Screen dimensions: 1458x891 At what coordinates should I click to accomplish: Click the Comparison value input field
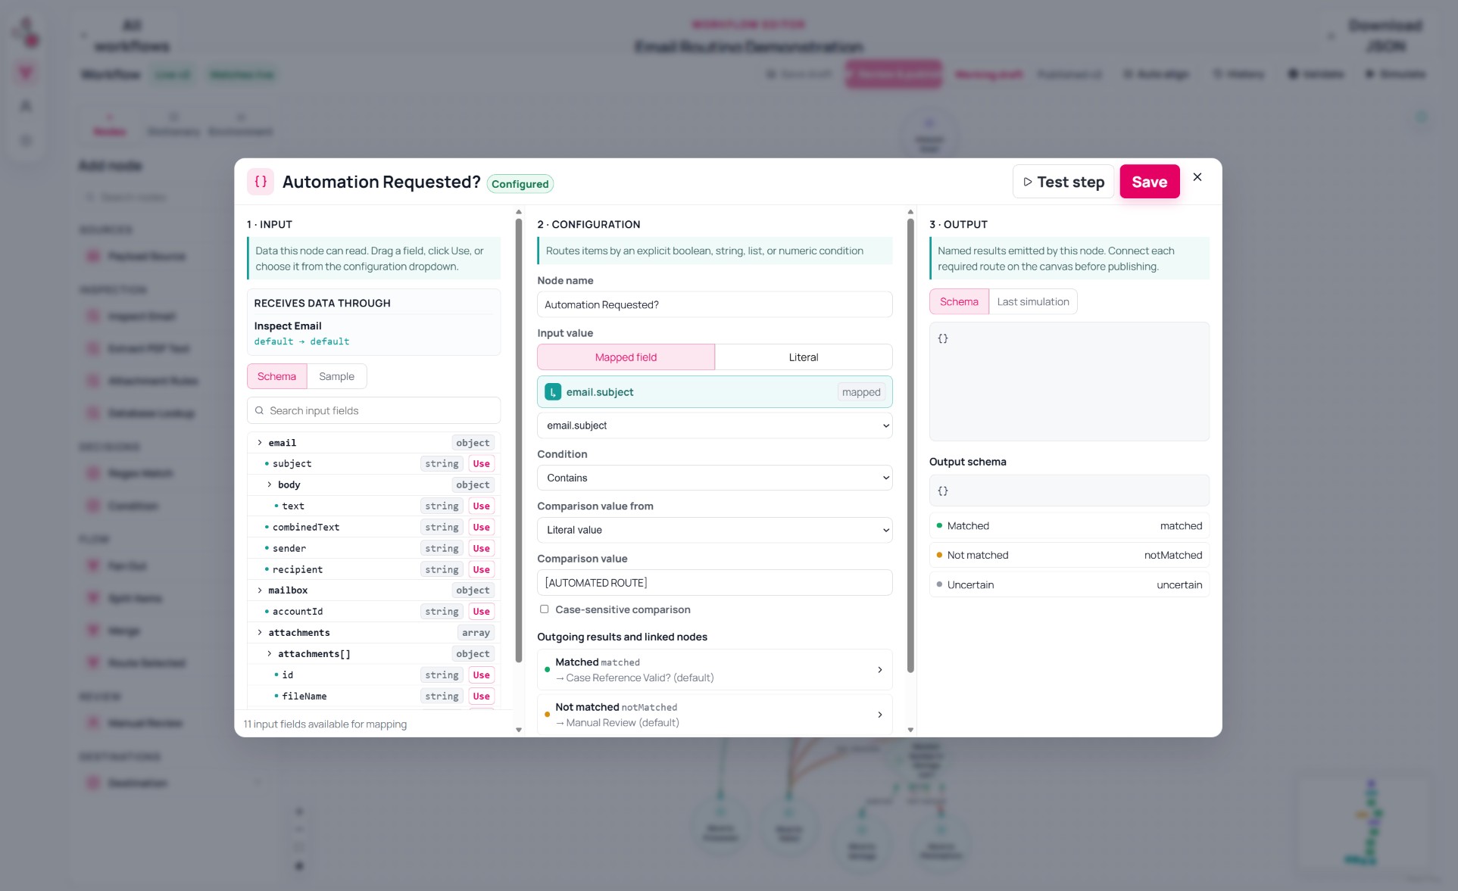click(x=714, y=583)
